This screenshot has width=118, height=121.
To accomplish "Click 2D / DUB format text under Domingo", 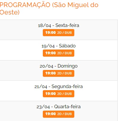I will pos(64,73).
